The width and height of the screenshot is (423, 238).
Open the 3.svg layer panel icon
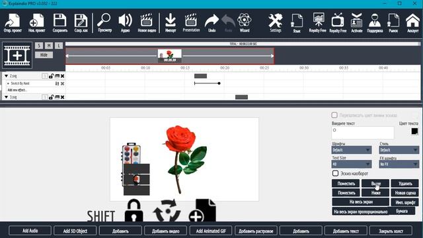(57, 97)
